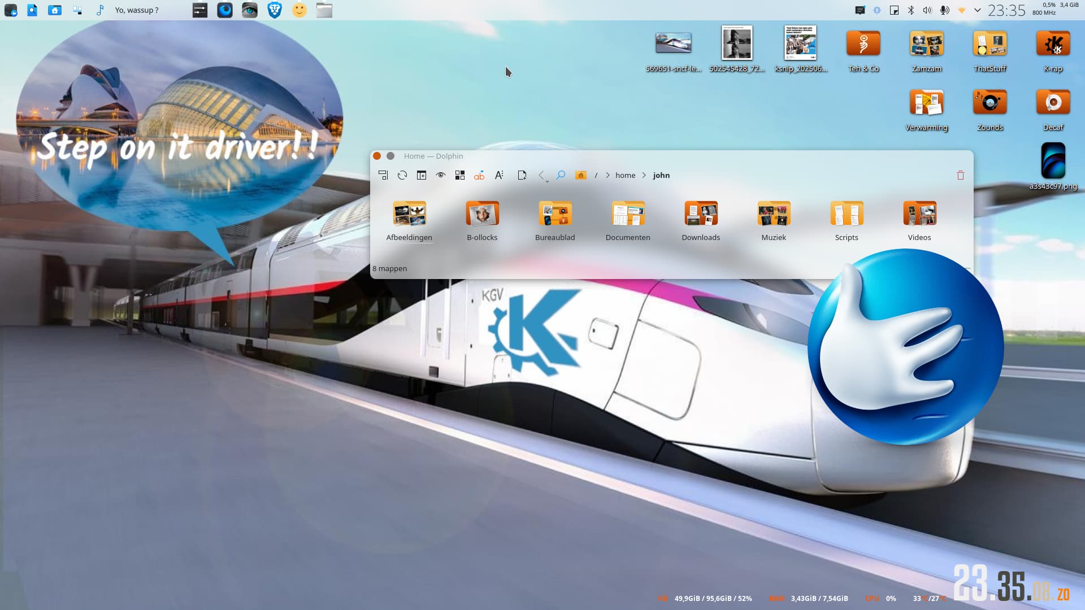1085x610 pixels.
Task: Open the home folder icon in top panel
Action: (x=55, y=10)
